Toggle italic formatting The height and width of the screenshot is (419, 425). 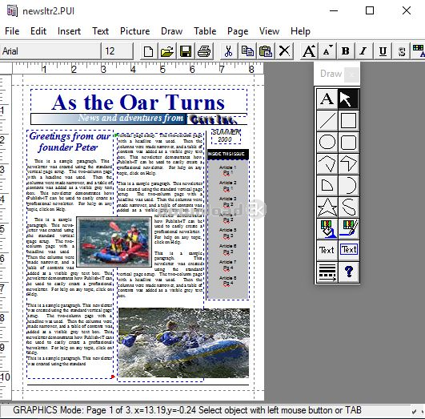pos(363,51)
